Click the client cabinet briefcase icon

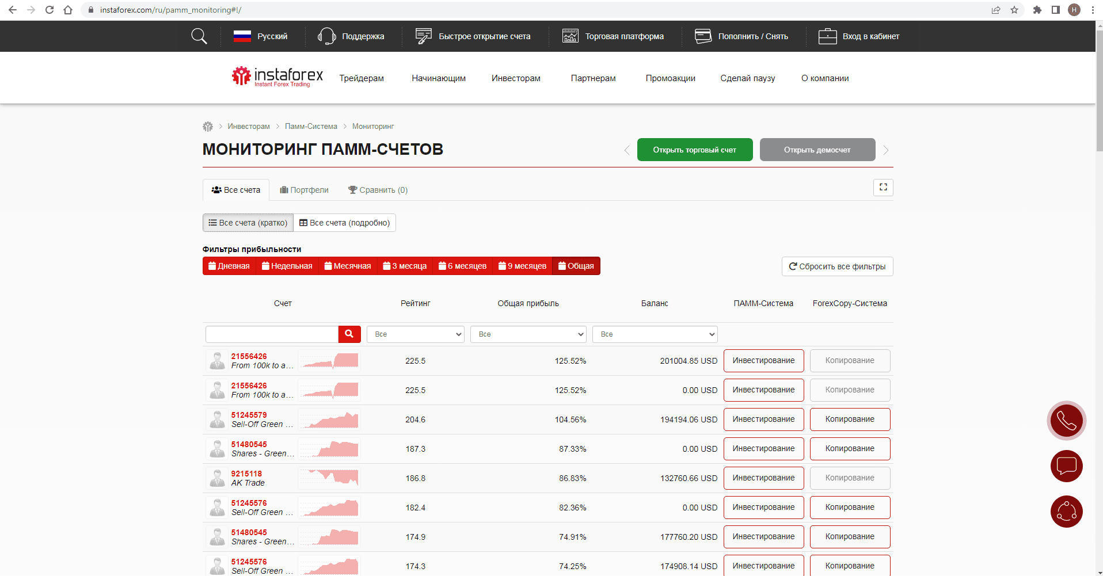[827, 36]
